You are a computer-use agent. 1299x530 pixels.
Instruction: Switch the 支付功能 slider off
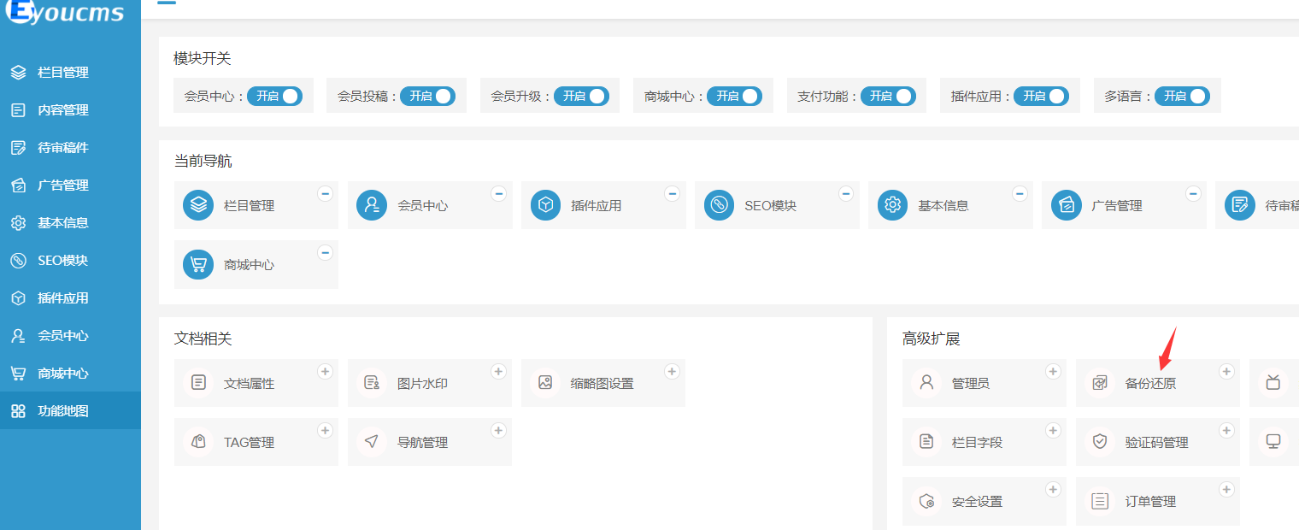tap(888, 96)
